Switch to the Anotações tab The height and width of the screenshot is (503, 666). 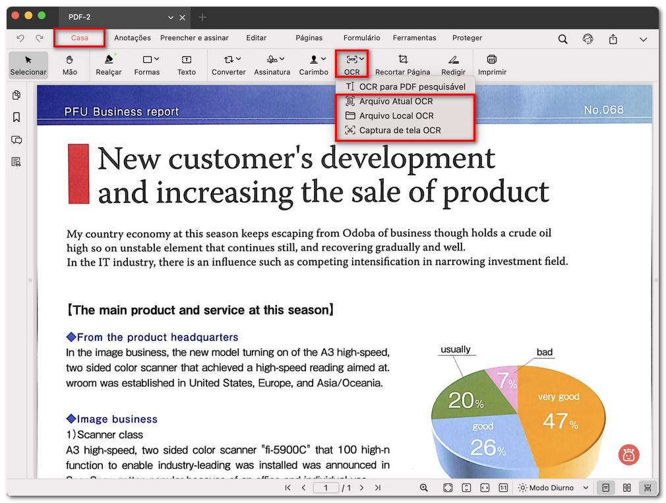[133, 38]
